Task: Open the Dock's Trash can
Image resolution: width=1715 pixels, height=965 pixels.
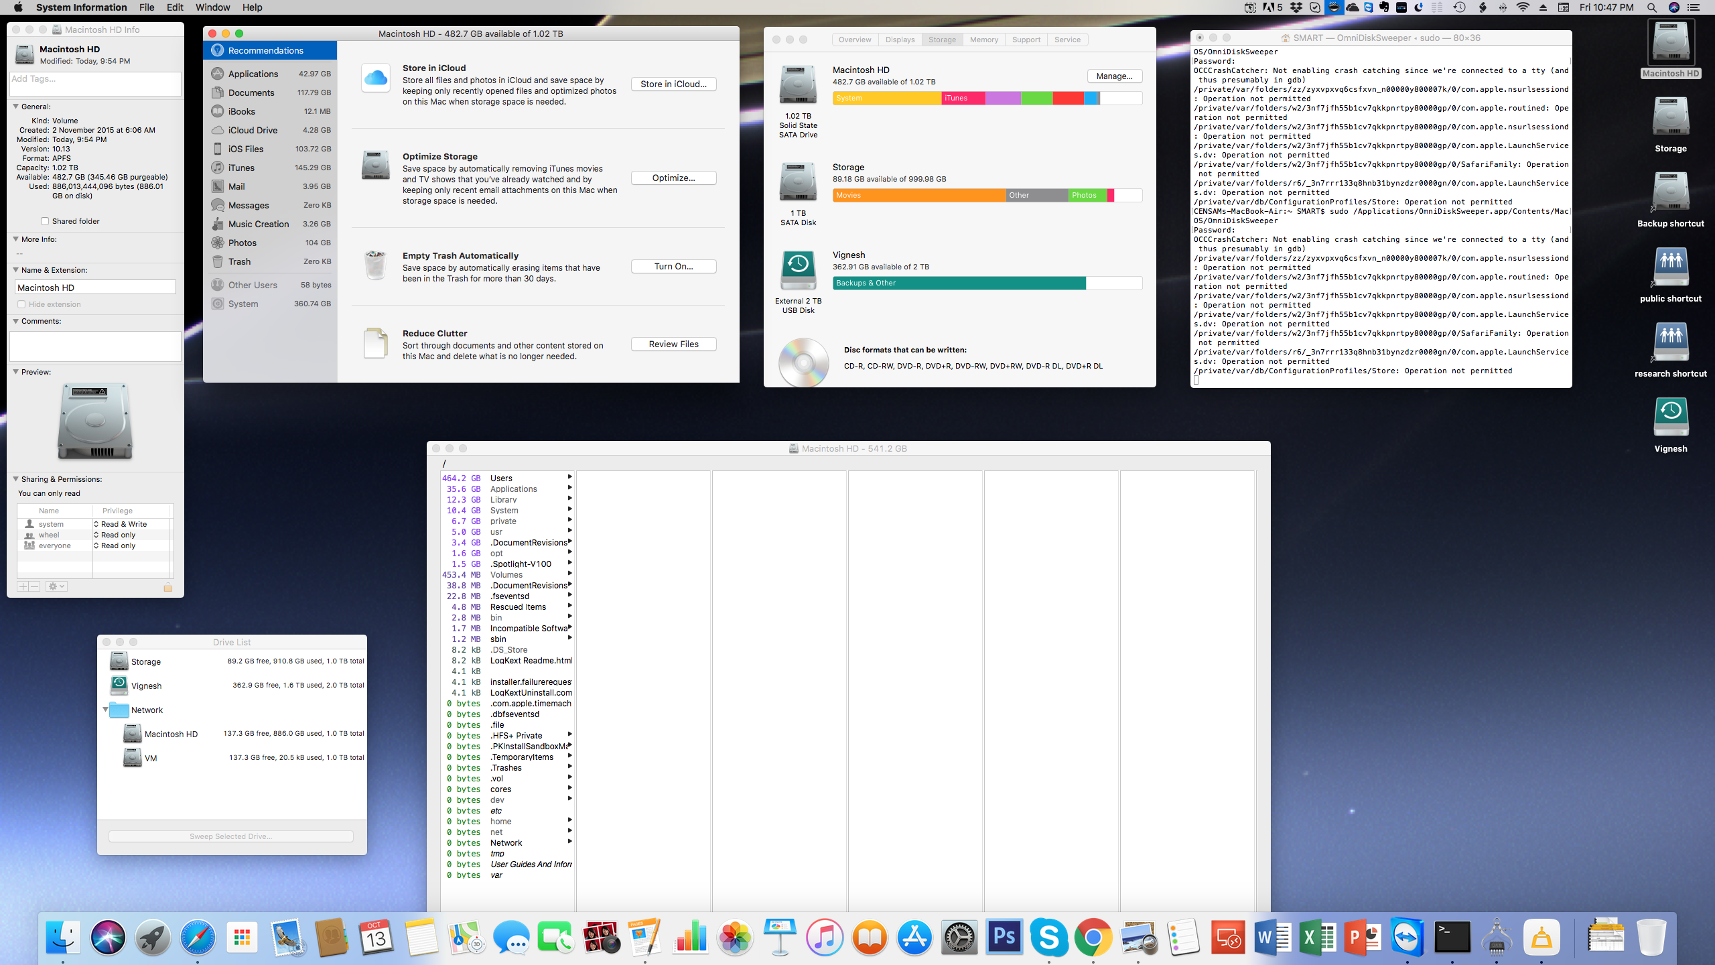Action: point(1651,937)
